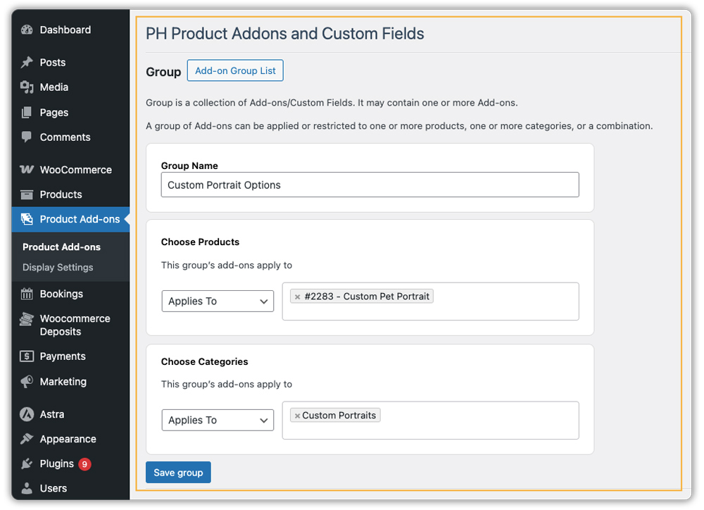
Task: Open the Applies To dropdown under Choose Categories
Action: pos(217,420)
